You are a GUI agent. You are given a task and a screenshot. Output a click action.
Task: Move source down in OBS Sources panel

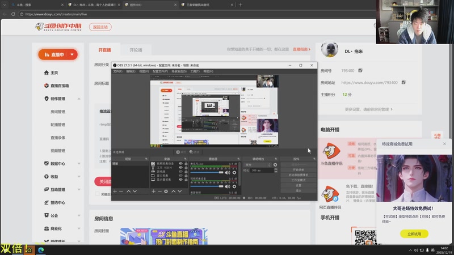pyautogui.click(x=180, y=192)
